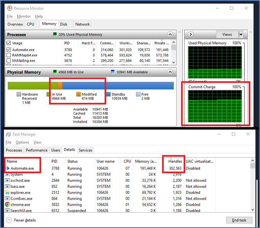Screen dimensions: 260x228
Task: Click the System process icon in Task Manager
Action: click(7, 174)
